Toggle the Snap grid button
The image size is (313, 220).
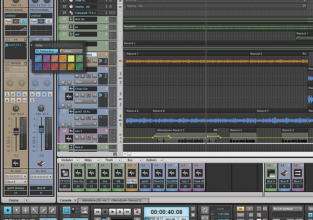pyautogui.click(x=66, y=210)
